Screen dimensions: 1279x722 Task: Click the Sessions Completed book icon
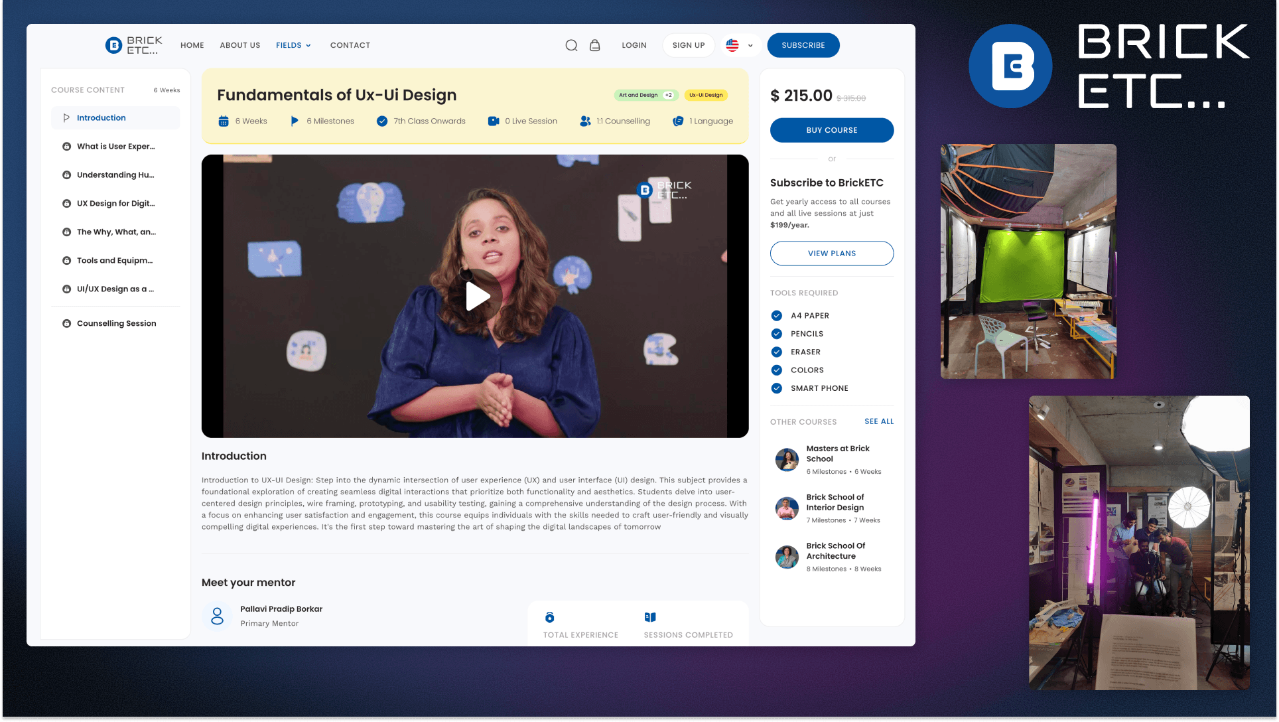point(650,617)
